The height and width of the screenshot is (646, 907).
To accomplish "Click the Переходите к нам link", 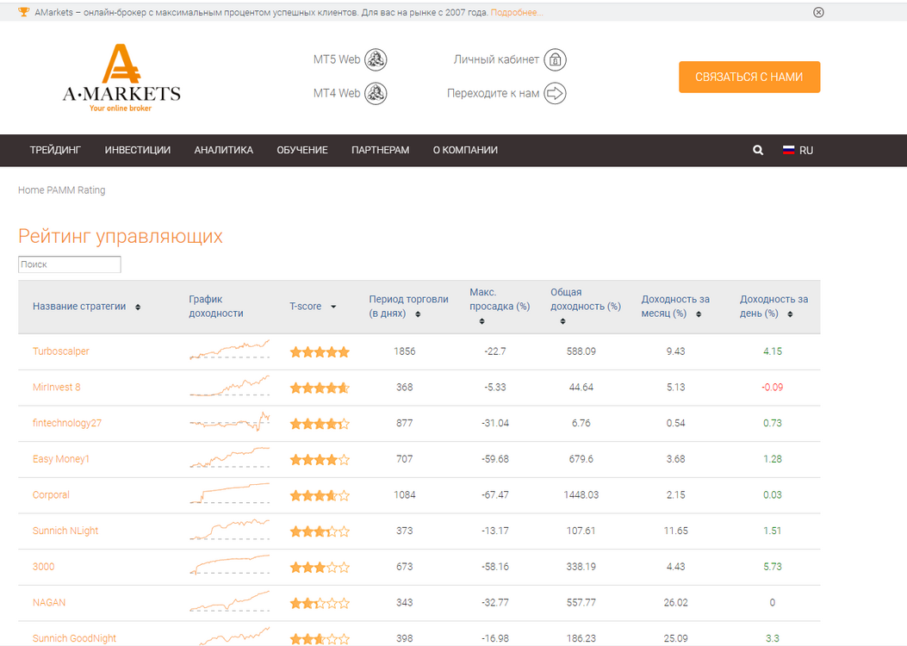I will click(493, 93).
